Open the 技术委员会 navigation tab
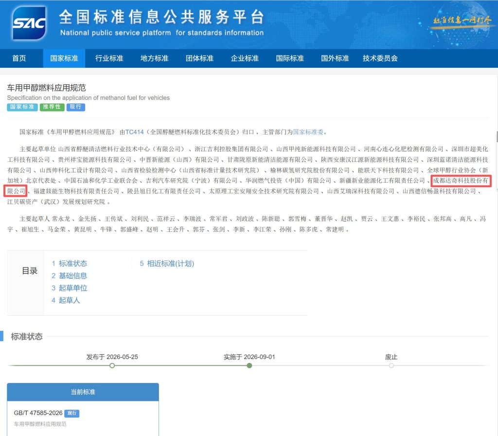Image resolution: width=498 pixels, height=436 pixels. tap(380, 58)
